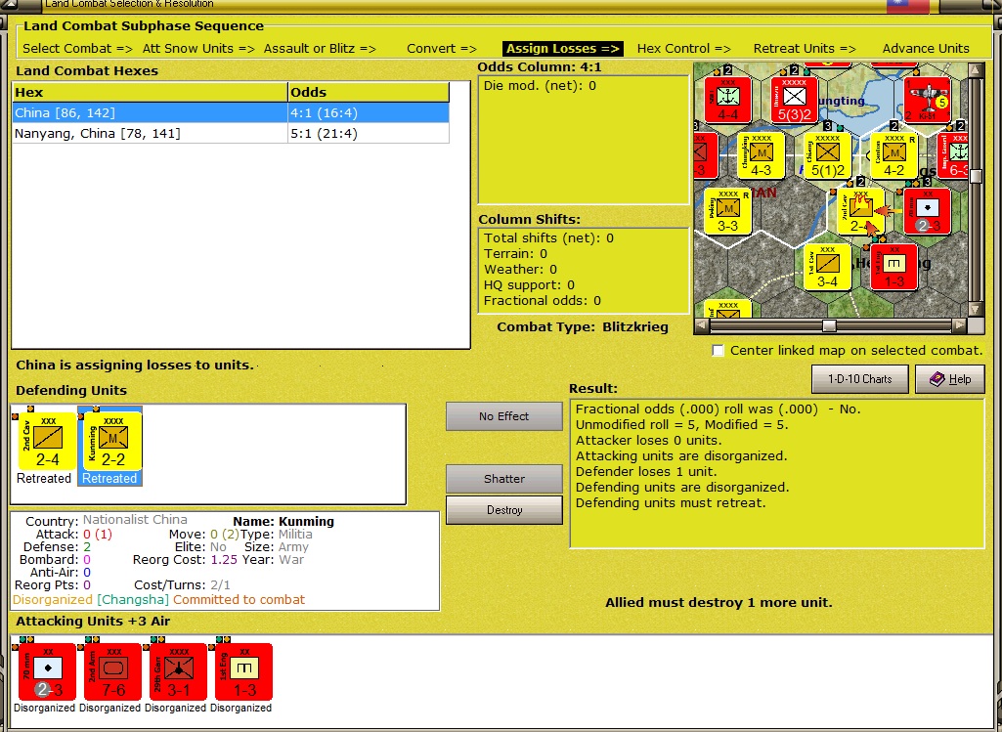
Task: Click the Att Snow Units subphase label
Action: click(198, 49)
